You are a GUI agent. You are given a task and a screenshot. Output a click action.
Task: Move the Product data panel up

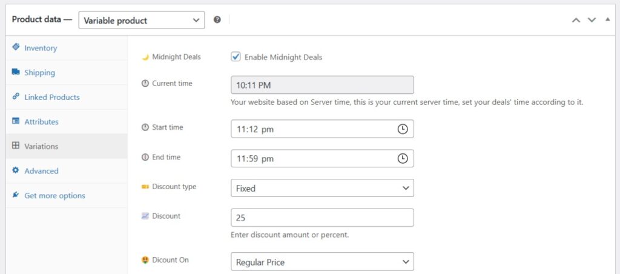[x=576, y=20]
